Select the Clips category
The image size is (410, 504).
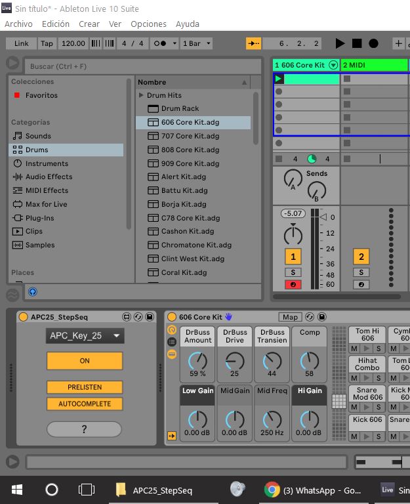(66, 232)
